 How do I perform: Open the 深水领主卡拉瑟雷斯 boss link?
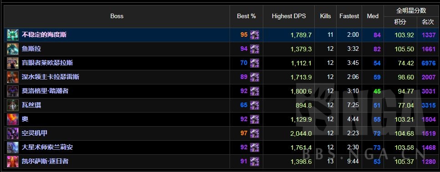click(51, 77)
